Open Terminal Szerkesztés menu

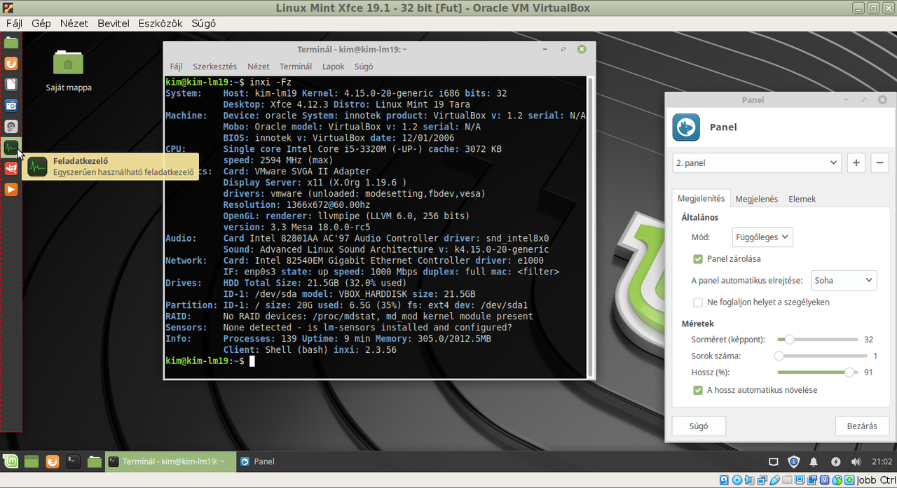point(215,67)
